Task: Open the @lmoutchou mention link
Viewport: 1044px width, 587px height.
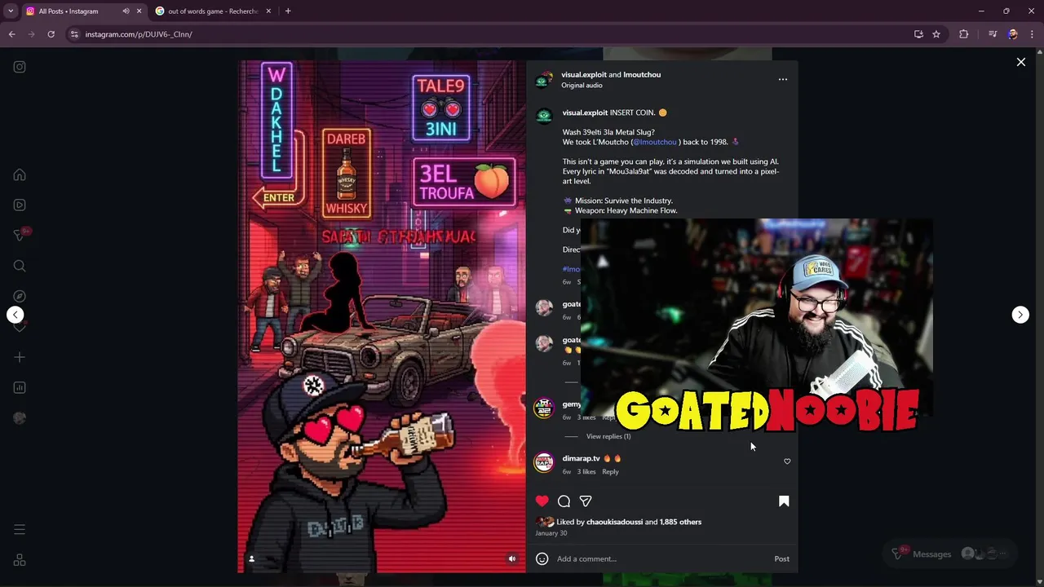Action: (x=656, y=142)
